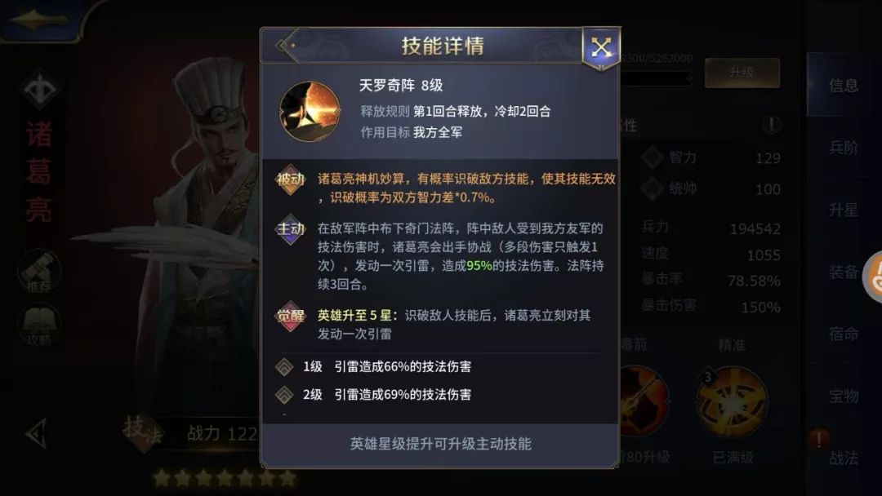882x496 pixels.
Task: Click the attribute info exclamation icon
Action: [x=771, y=124]
